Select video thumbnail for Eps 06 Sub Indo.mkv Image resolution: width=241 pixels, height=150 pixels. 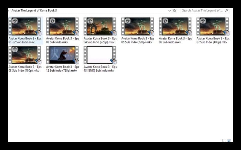click(175, 26)
